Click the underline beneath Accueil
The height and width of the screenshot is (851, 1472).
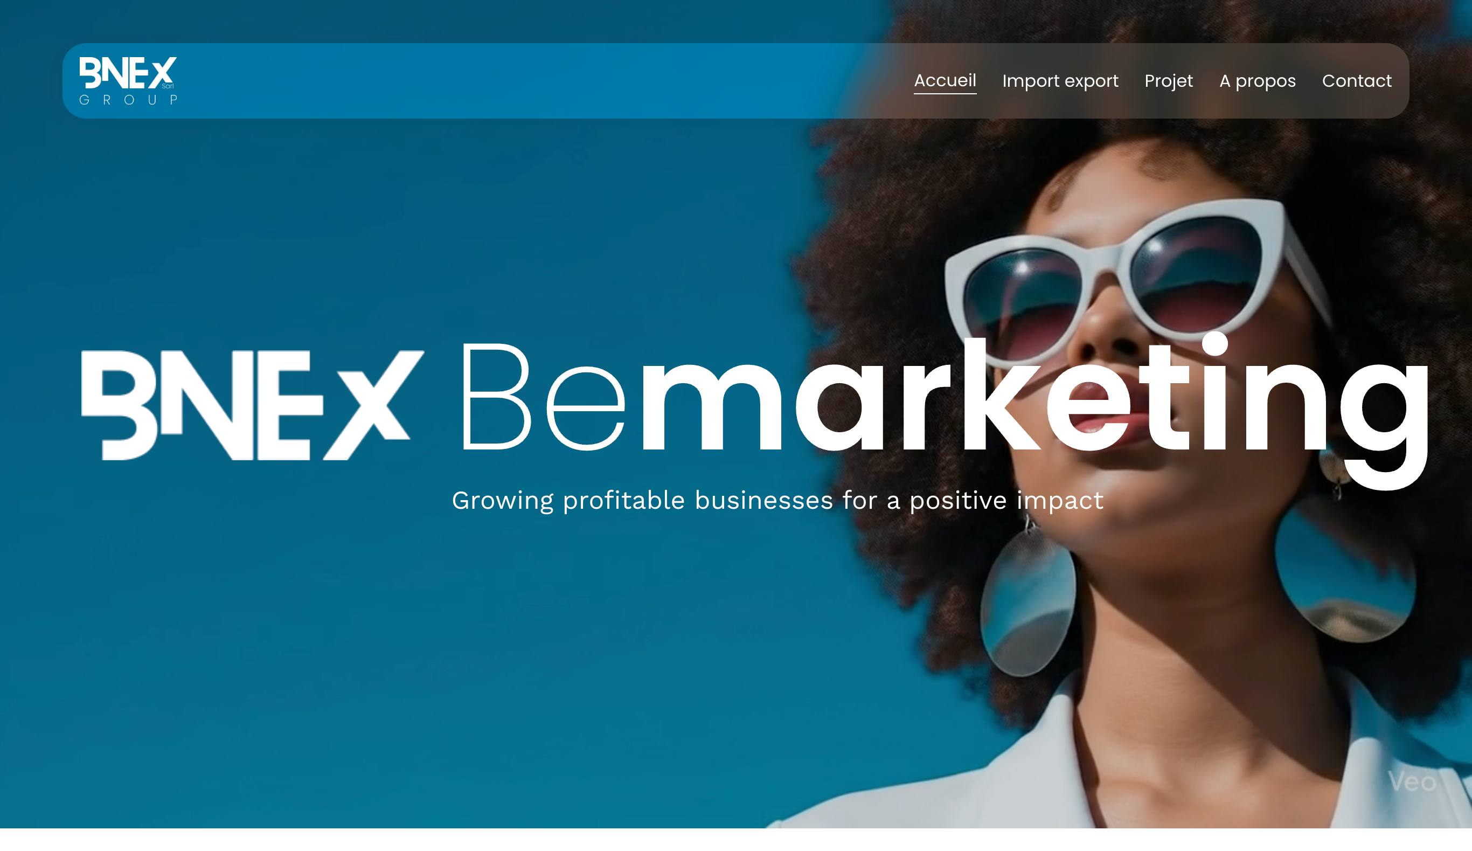945,93
